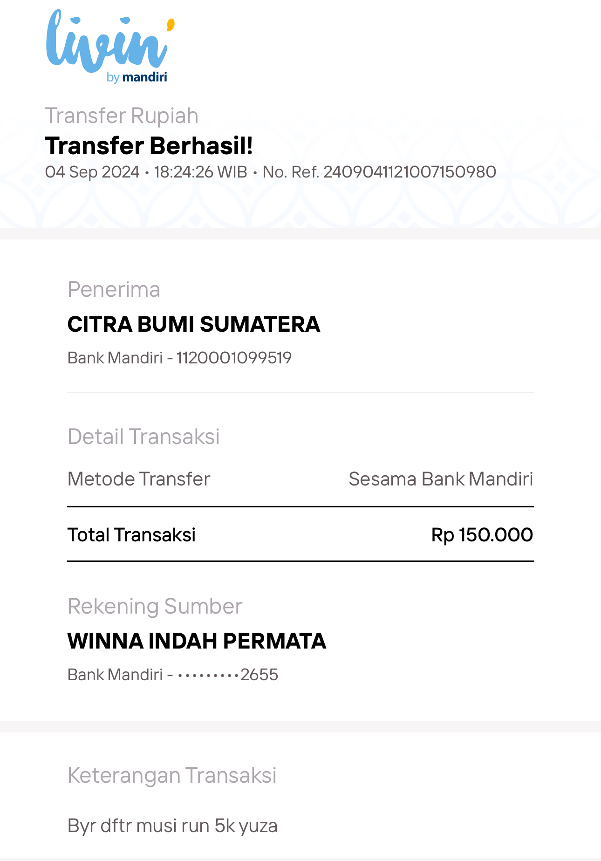
Task: Click the Penerima section label
Action: [x=114, y=289]
